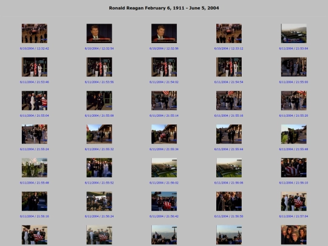Open the 6/10/2004 / 12:32:42 timestamp link

point(34,49)
